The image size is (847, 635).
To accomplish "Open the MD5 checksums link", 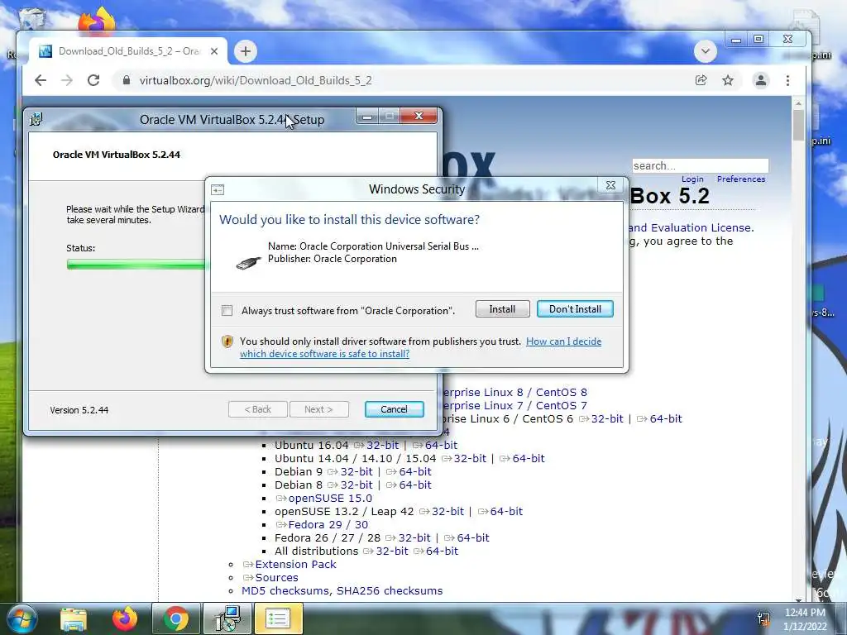I will (285, 590).
